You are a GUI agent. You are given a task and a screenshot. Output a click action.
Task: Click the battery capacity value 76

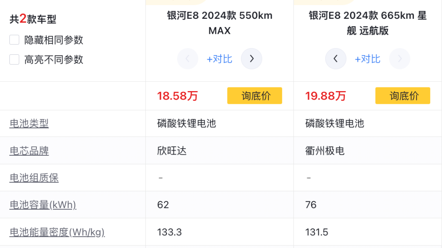point(311,205)
